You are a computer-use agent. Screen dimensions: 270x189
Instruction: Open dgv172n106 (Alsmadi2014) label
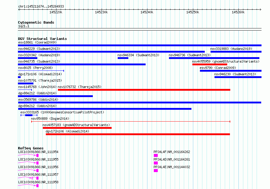tap(67, 131)
